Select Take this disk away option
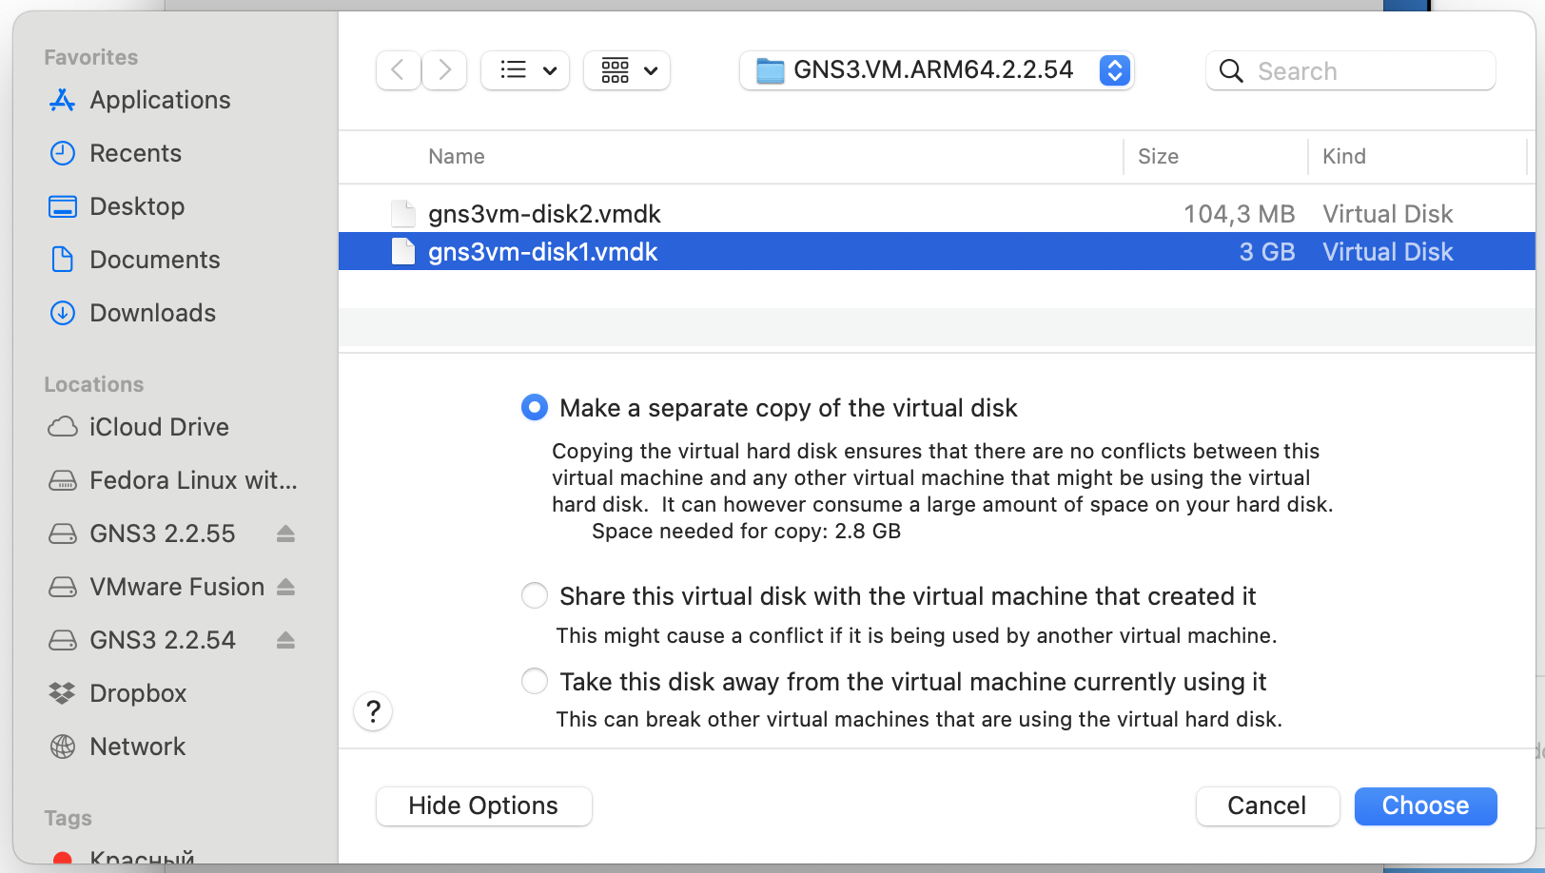This screenshot has height=873, width=1545. coord(535,682)
